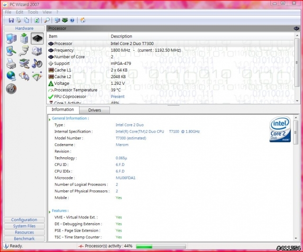Click the blue Help question mark icon

72,20
